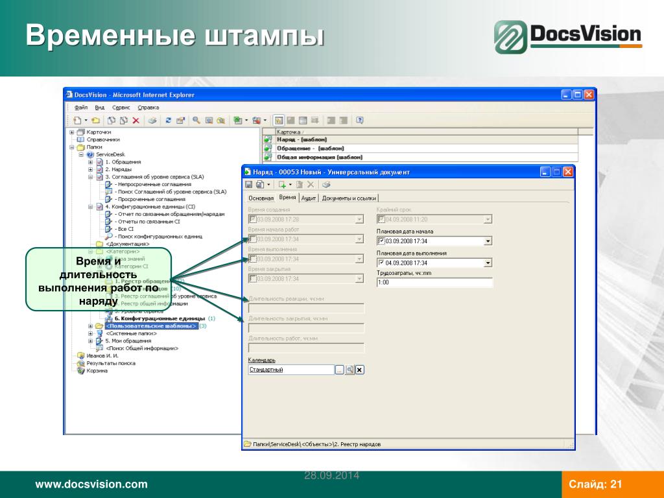Click the calendar search magnifier button
Screen dimensions: 664x498
pos(350,370)
